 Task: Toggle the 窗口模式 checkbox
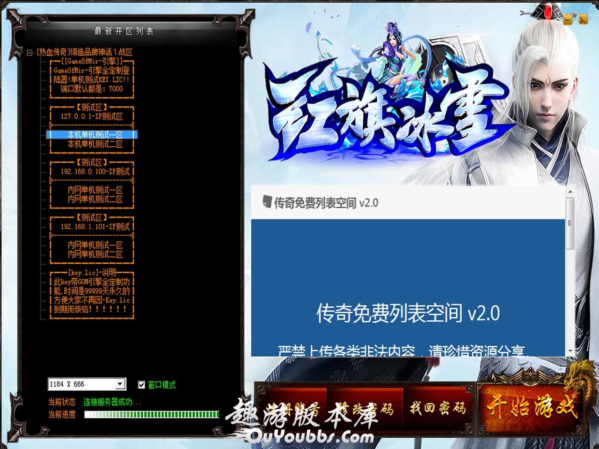(x=141, y=385)
